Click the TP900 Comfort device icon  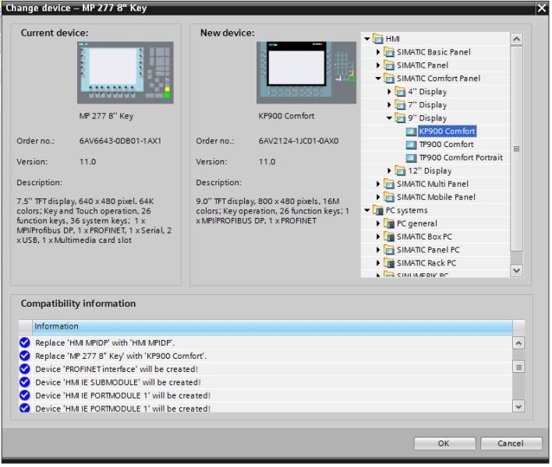pyautogui.click(x=412, y=145)
